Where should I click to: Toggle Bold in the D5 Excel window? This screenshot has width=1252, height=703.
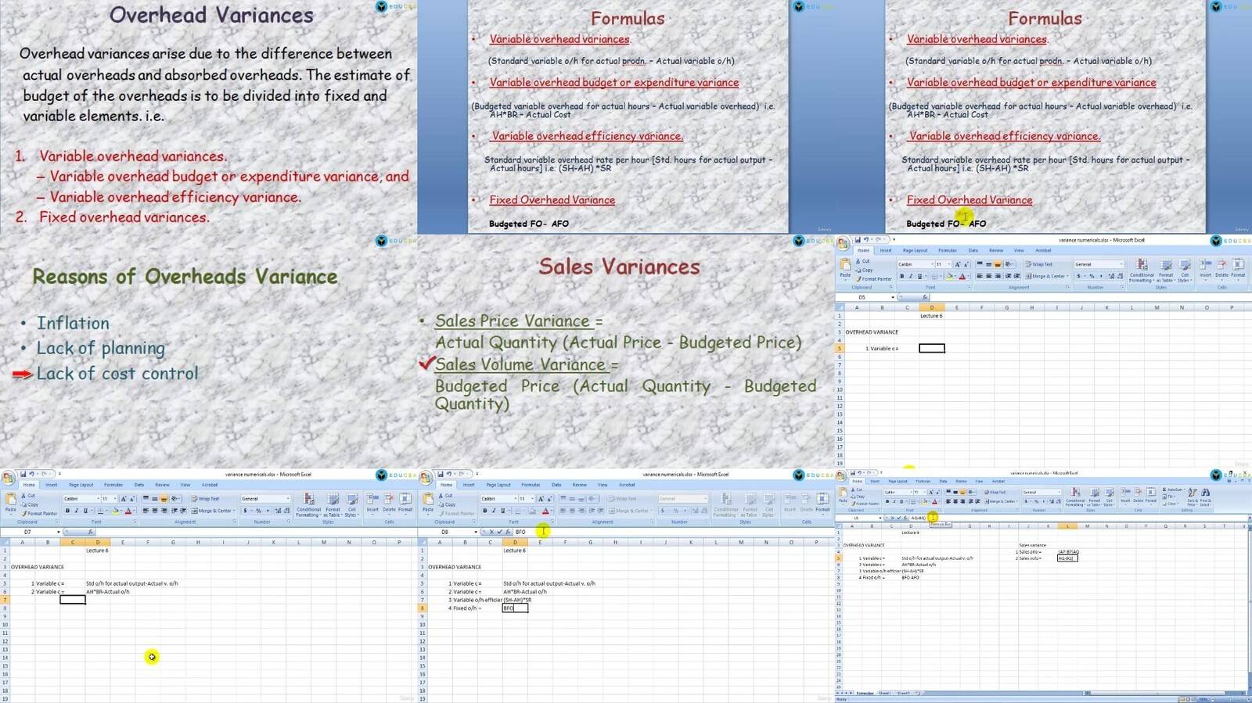pyautogui.click(x=902, y=276)
